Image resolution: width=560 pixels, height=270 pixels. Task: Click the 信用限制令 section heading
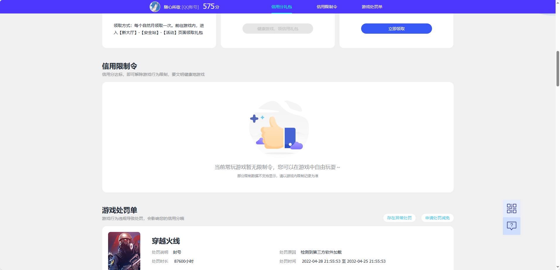[x=119, y=66]
